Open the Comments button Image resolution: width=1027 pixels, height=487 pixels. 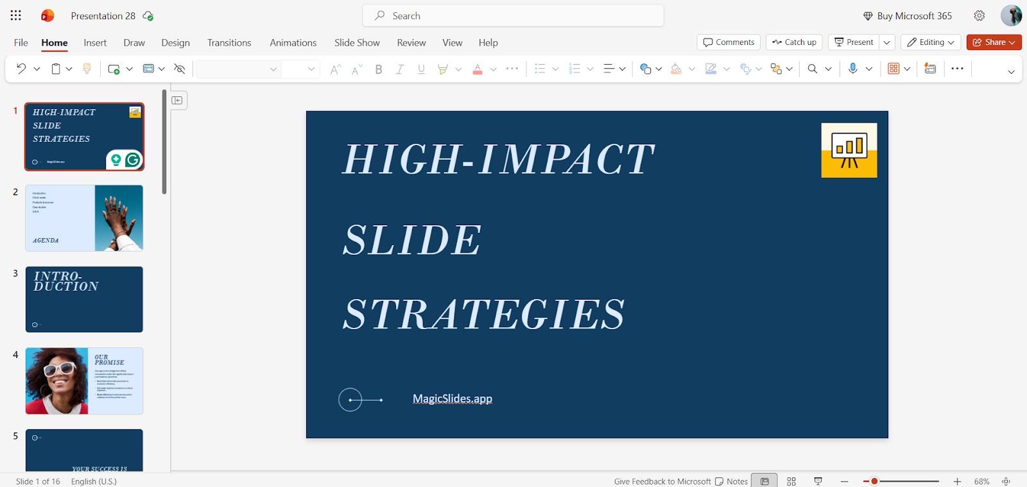[729, 42]
